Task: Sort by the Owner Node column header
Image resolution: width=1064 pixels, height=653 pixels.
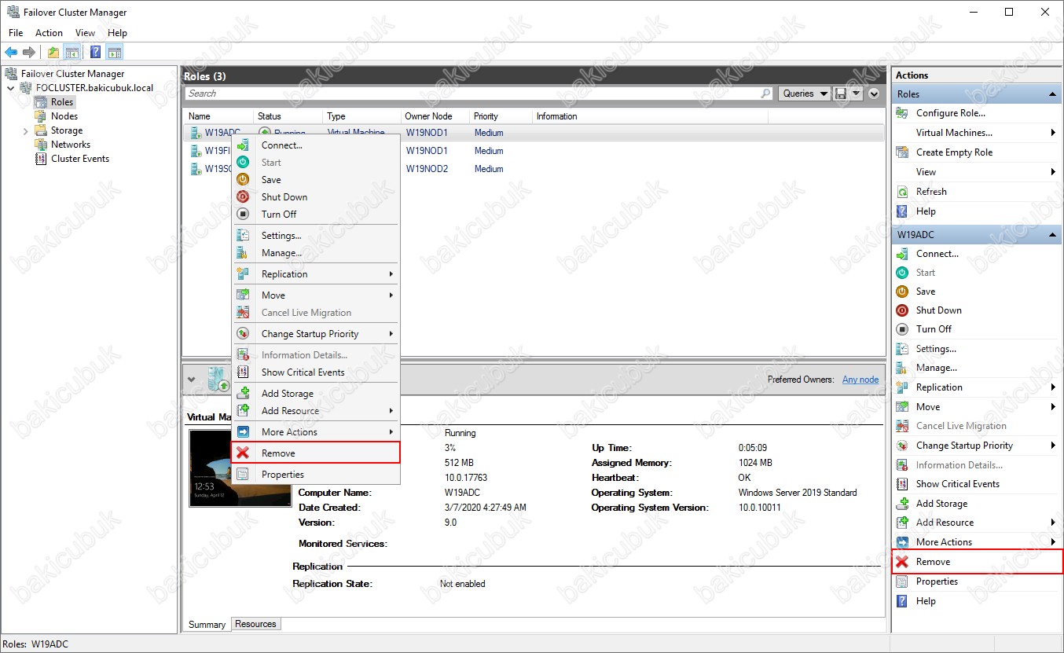Action: [x=435, y=116]
